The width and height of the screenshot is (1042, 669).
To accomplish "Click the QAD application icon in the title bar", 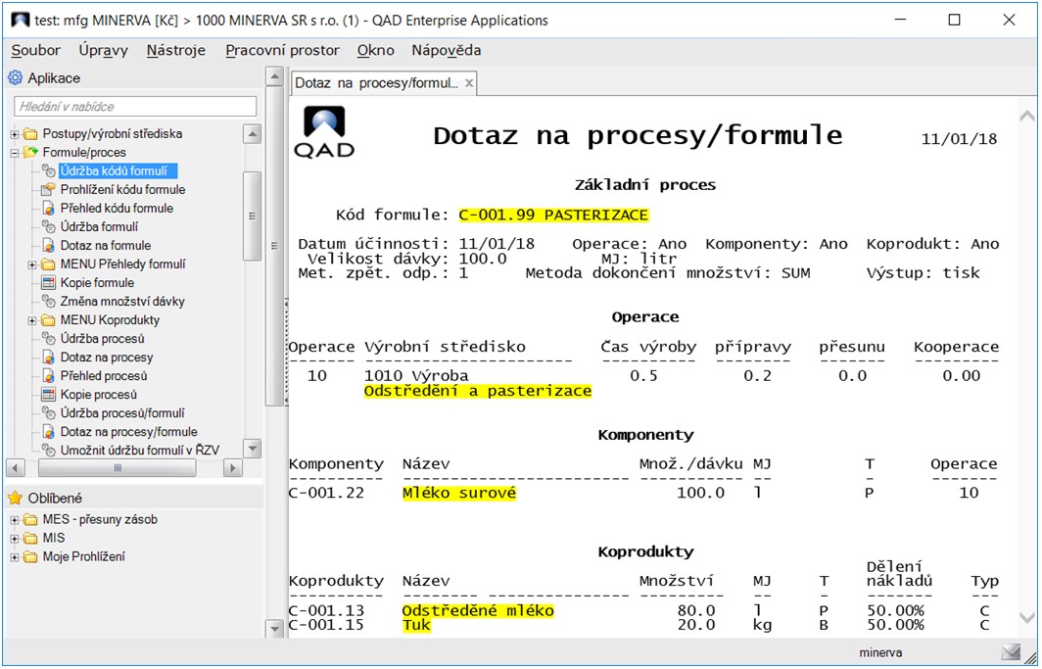I will click(x=21, y=20).
